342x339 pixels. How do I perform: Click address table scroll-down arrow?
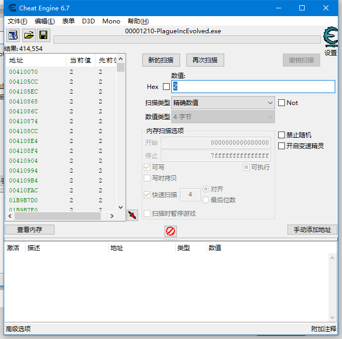point(333,317)
